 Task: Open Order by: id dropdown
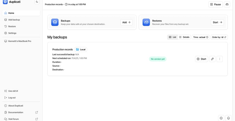click(219, 37)
